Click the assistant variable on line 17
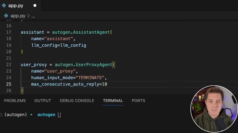Screen dimensions: 238x133 [x=32, y=32]
